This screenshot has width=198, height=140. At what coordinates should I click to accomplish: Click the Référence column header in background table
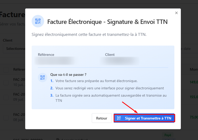(19, 70)
